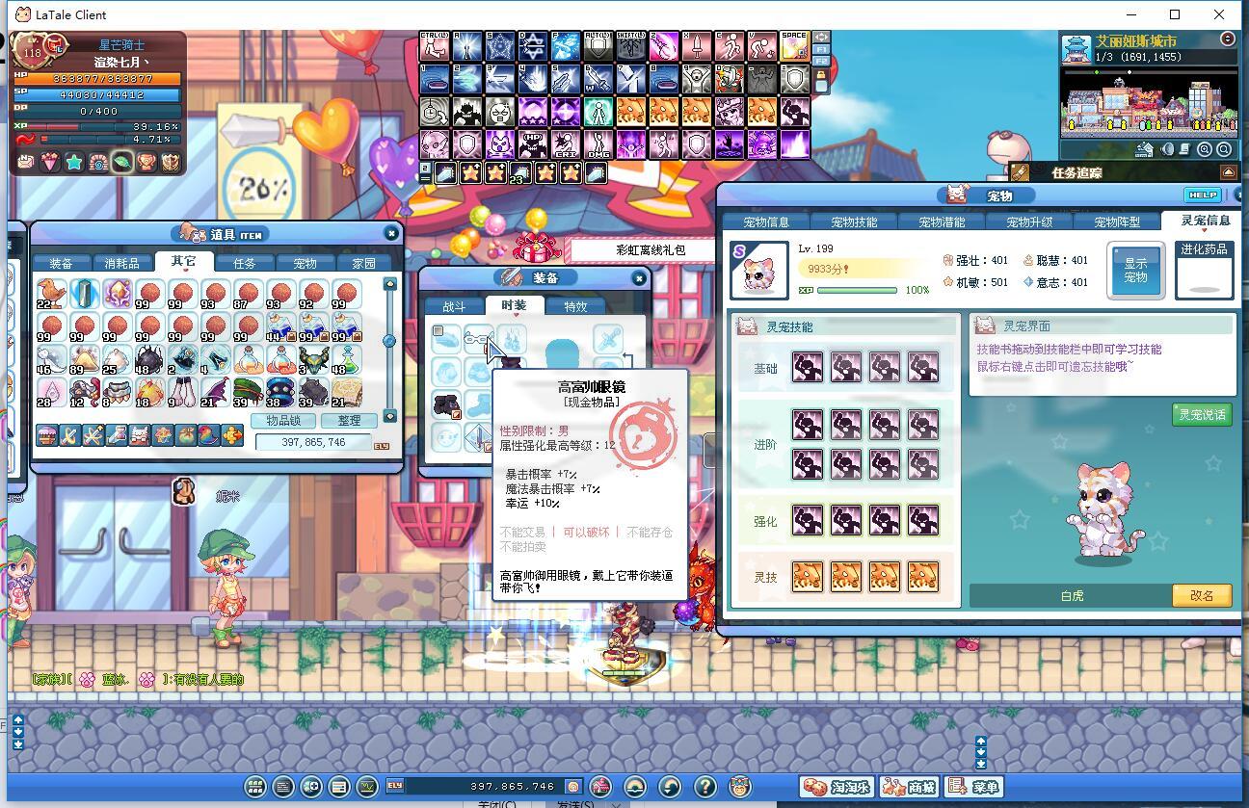
Task: Toggle minimap size with the up-down arrow button
Action: [1228, 39]
